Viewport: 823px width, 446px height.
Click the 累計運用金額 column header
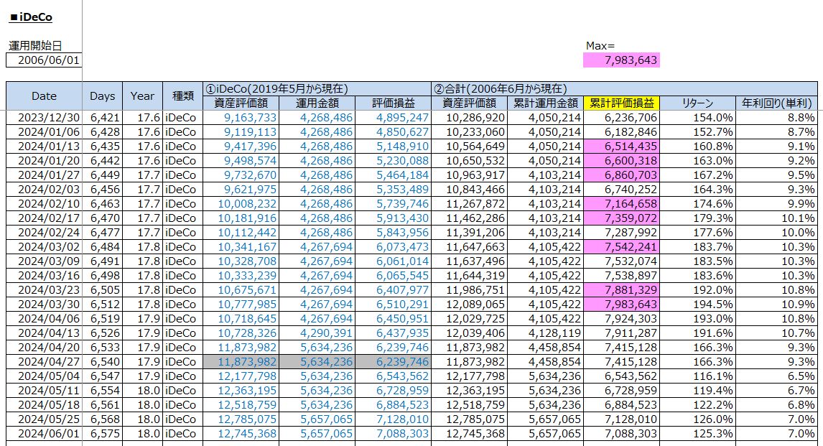[x=546, y=103]
